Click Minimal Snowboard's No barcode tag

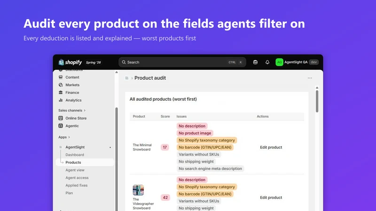205,147
